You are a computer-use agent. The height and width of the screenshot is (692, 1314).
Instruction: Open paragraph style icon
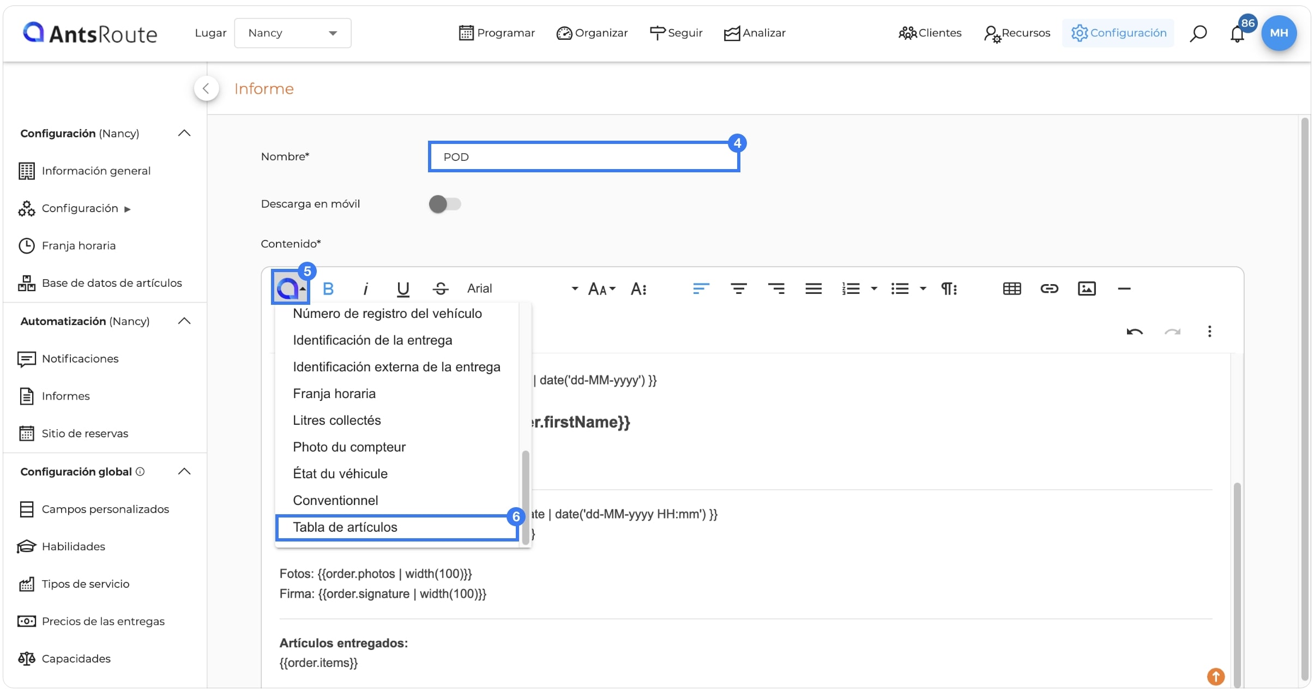949,288
